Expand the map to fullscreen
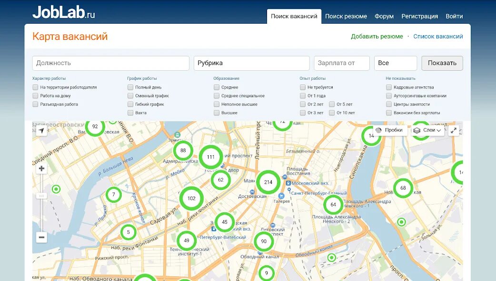Screen dimensions: 496x281 click(x=454, y=130)
